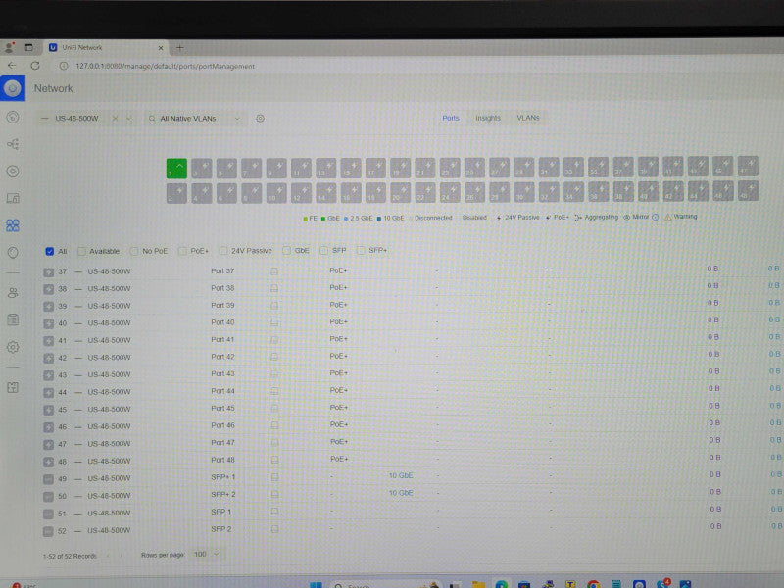Open the bottom sidebar calendar-style icon
The height and width of the screenshot is (588, 784).
point(13,387)
